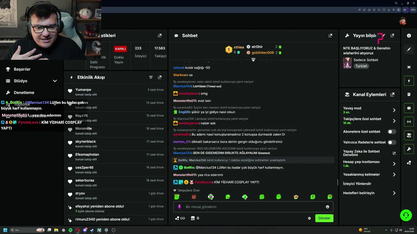Click efeyahsi yeniden abone oldu entry
This screenshot has height=234, width=417.
tap(116, 209)
